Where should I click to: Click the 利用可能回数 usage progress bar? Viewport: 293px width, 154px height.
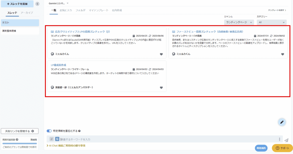click(20, 143)
